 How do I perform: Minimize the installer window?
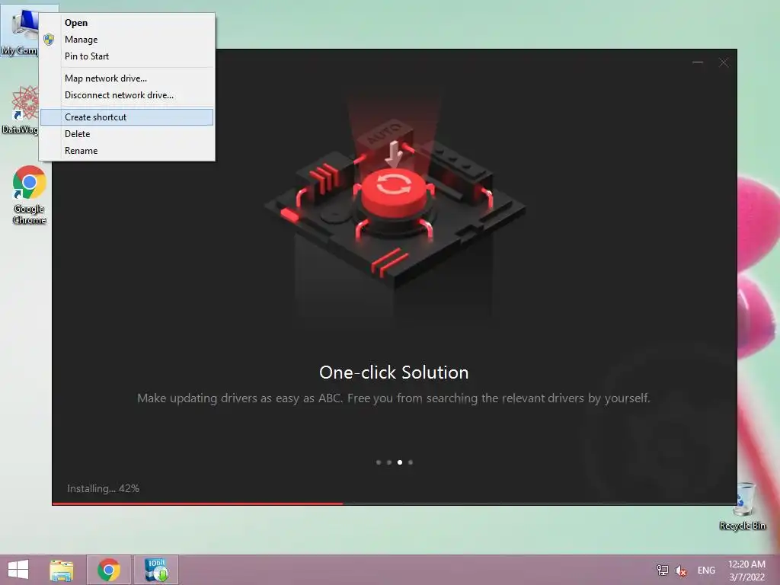click(x=698, y=62)
